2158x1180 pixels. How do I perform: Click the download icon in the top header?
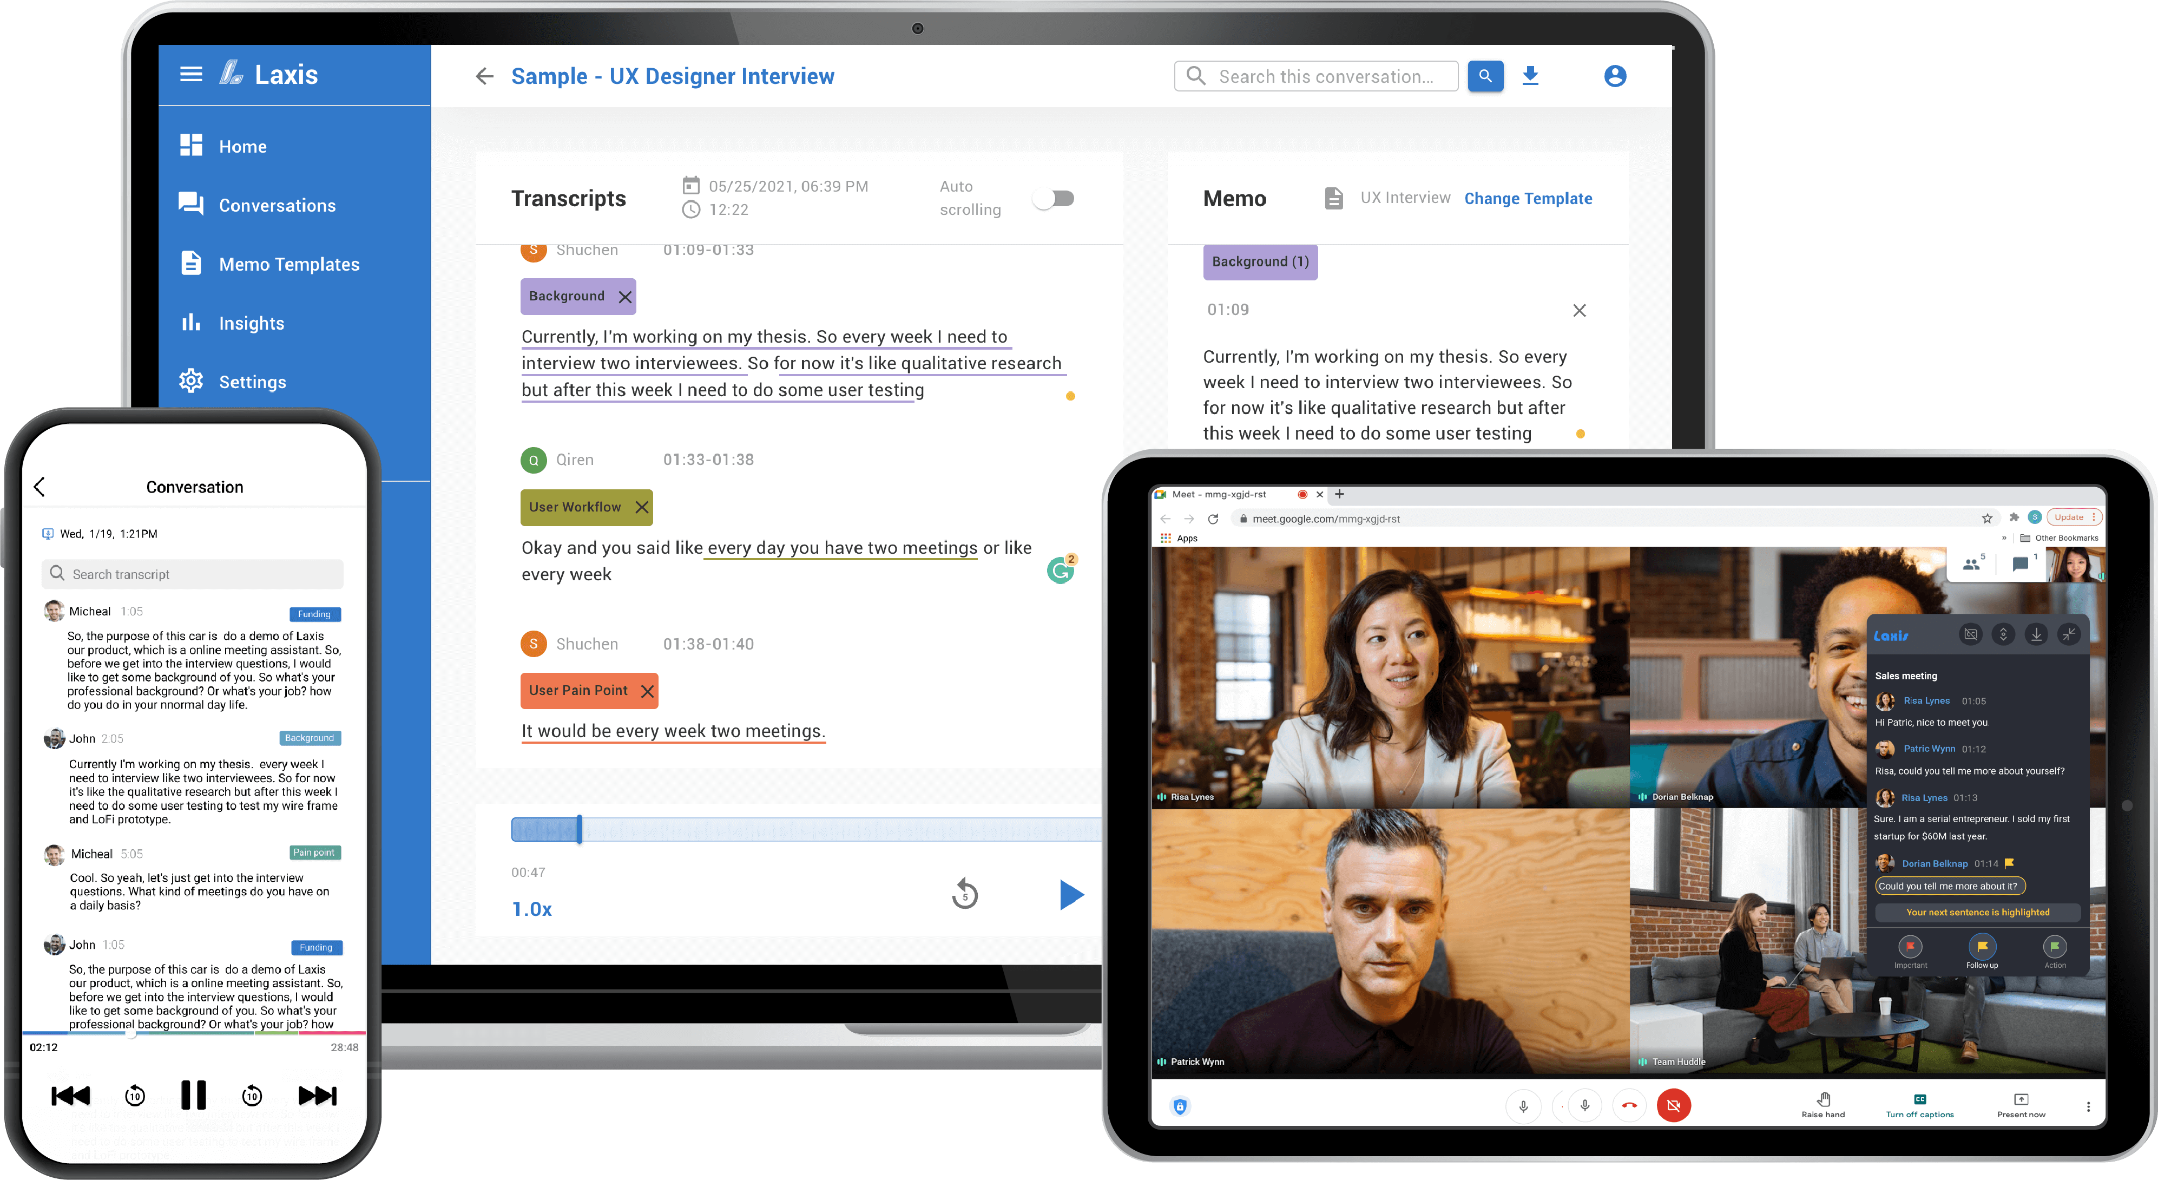pyautogui.click(x=1530, y=75)
